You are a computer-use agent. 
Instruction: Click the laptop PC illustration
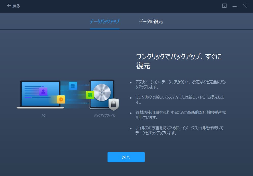click(x=40, y=95)
